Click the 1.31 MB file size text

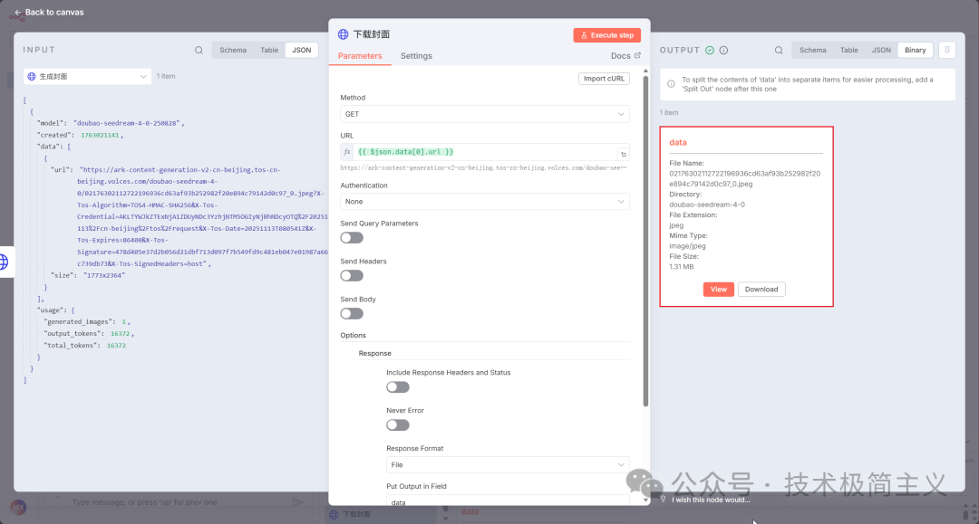(681, 267)
